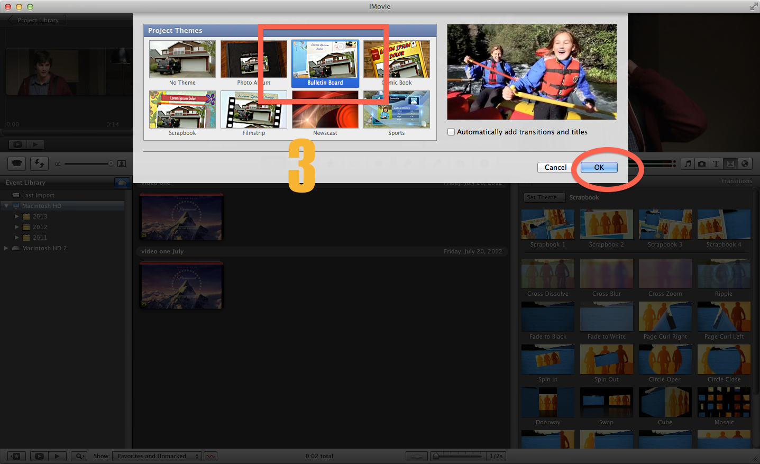Select Scrapbook 1 transition

tap(548, 224)
